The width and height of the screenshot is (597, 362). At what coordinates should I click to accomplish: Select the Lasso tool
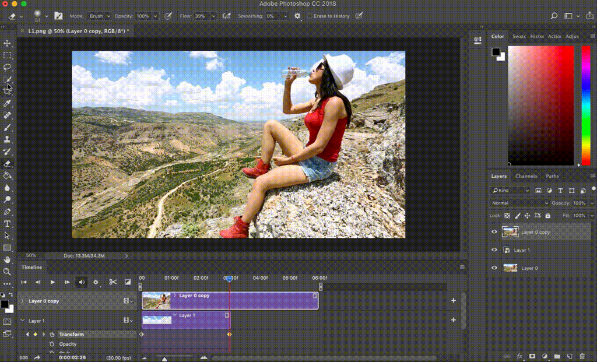7,68
